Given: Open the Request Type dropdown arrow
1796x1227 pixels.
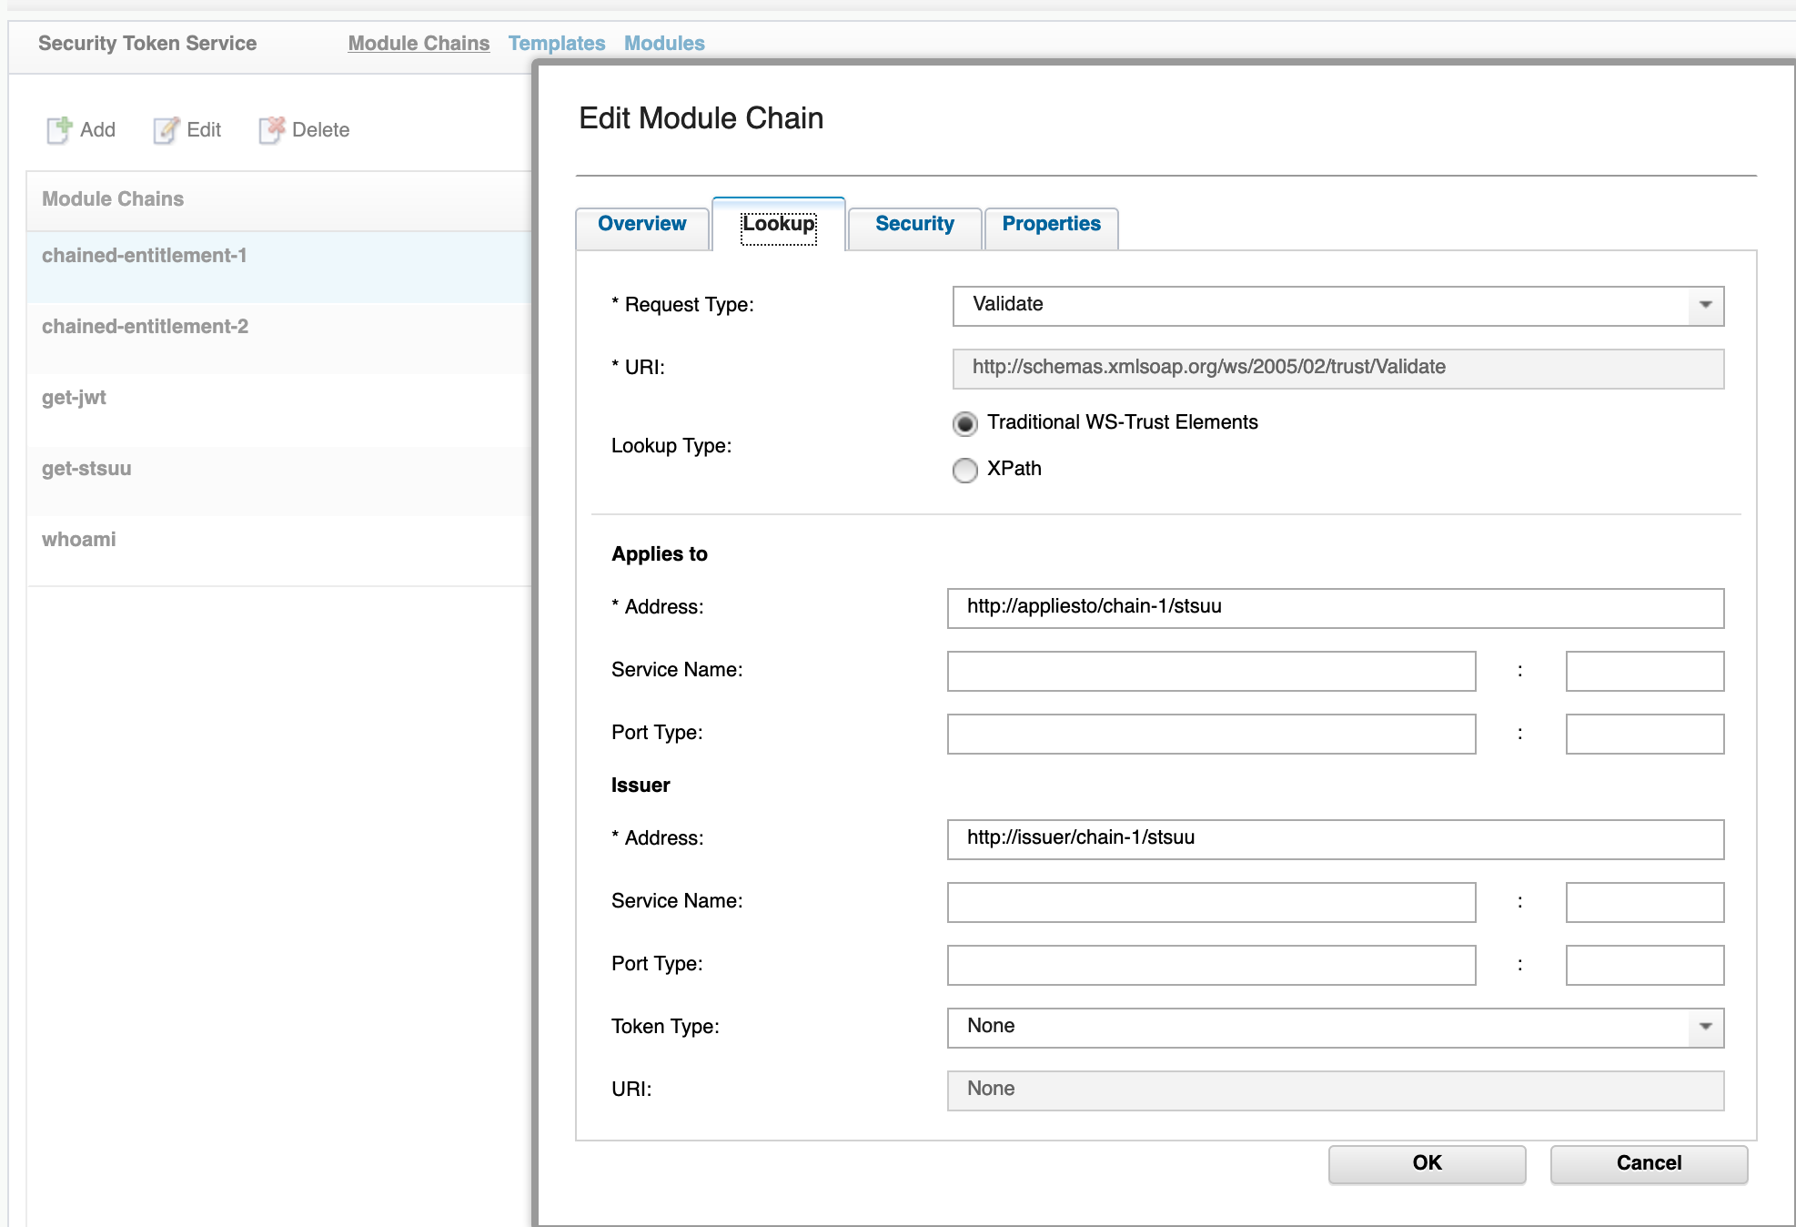Looking at the screenshot, I should [x=1705, y=305].
